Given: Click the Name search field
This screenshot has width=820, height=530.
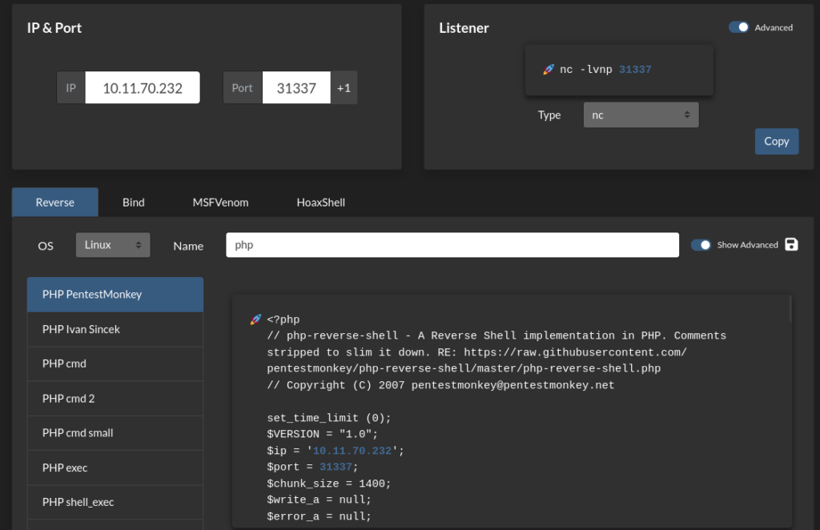Looking at the screenshot, I should pyautogui.click(x=452, y=245).
